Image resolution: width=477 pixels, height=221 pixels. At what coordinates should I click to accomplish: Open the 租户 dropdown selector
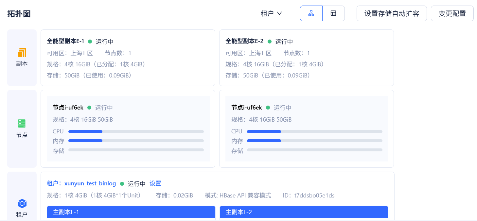coord(271,13)
